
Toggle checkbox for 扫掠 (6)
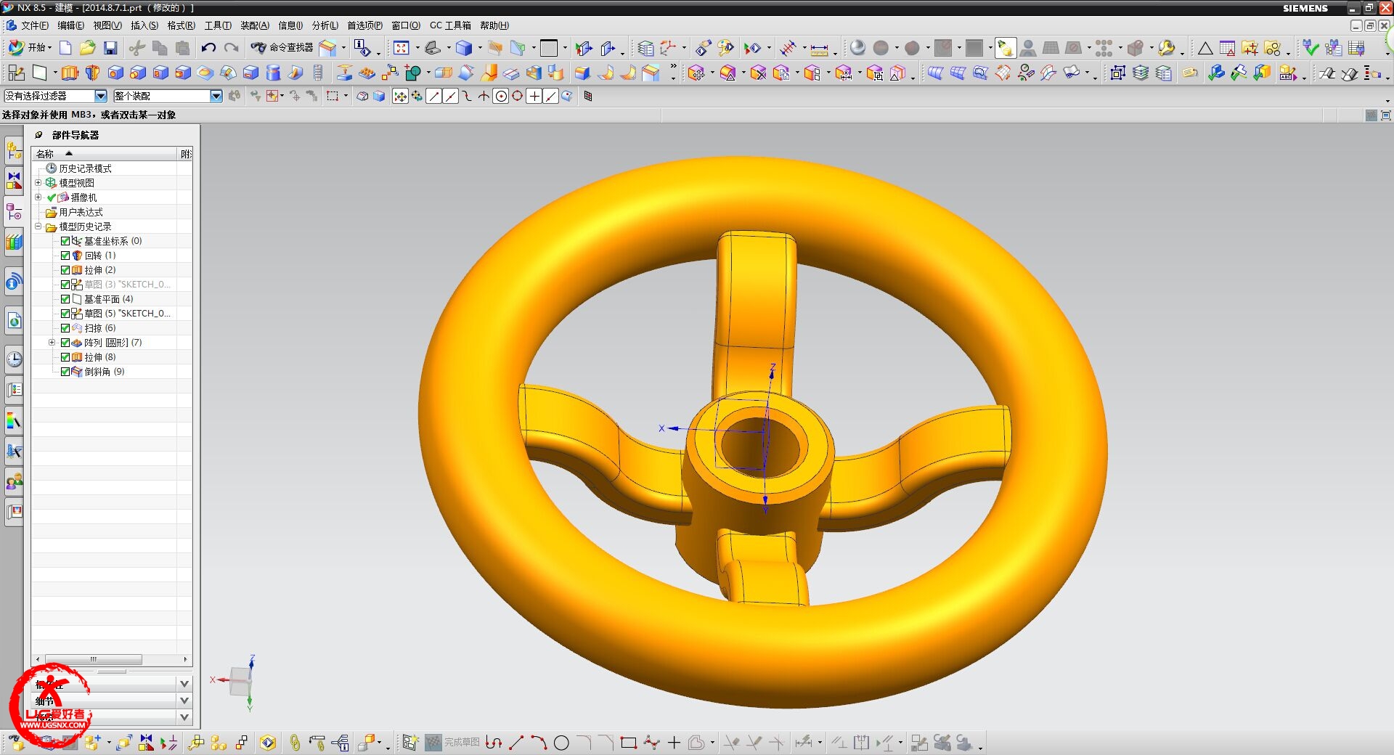coord(65,328)
